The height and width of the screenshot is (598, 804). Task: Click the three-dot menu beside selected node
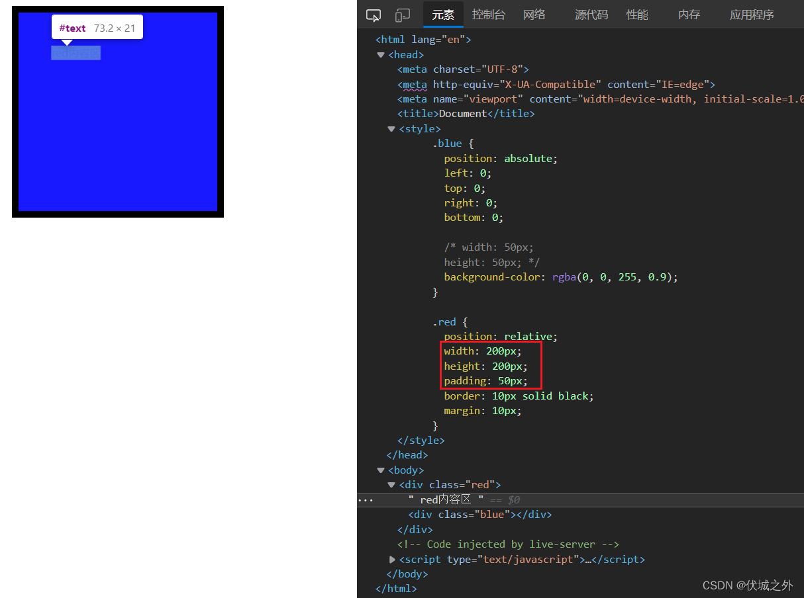click(x=366, y=500)
